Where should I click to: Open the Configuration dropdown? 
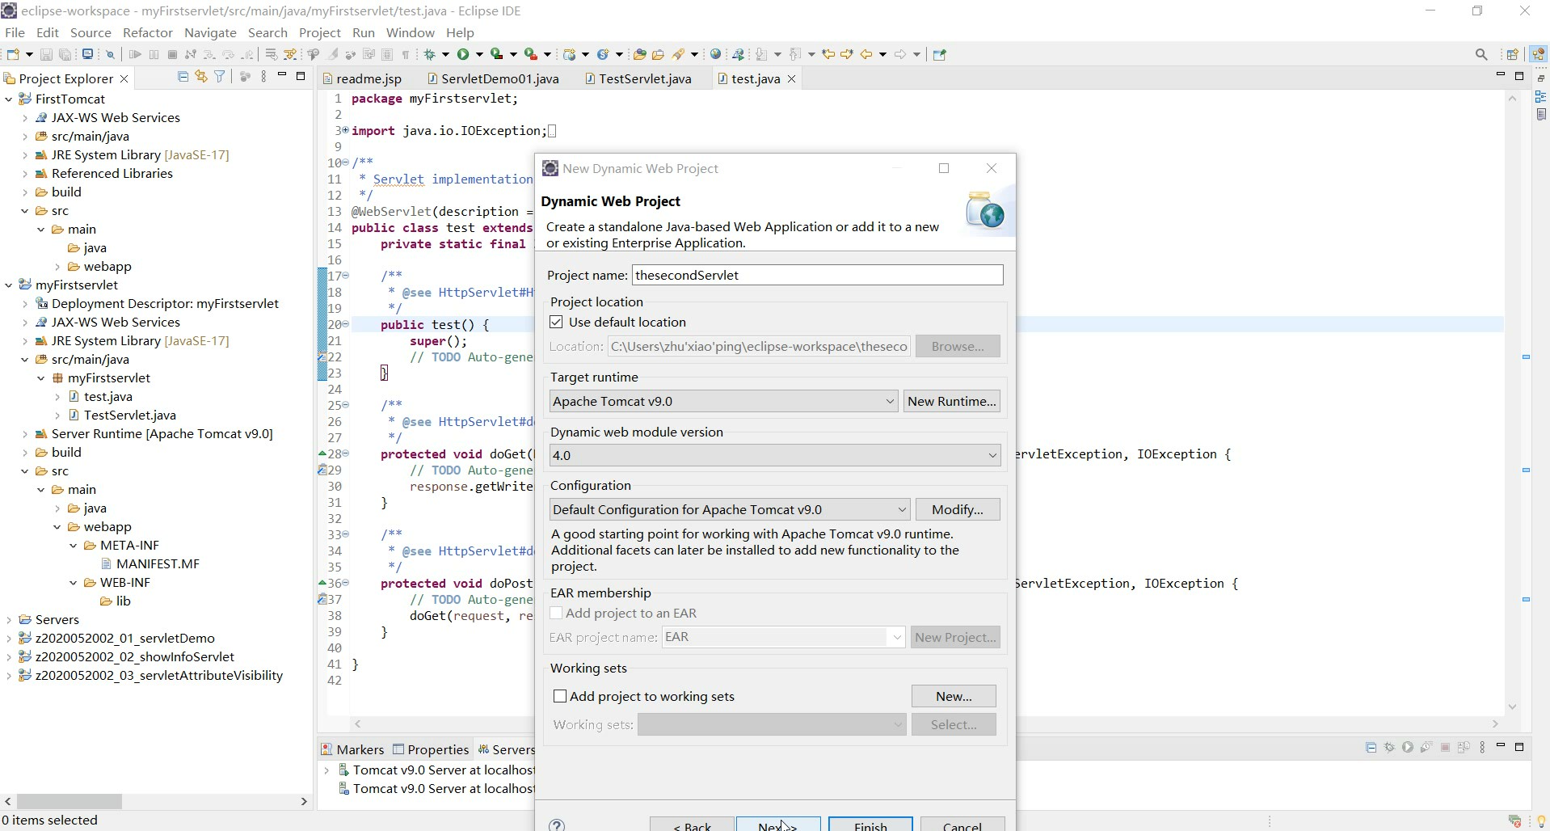[730, 509]
